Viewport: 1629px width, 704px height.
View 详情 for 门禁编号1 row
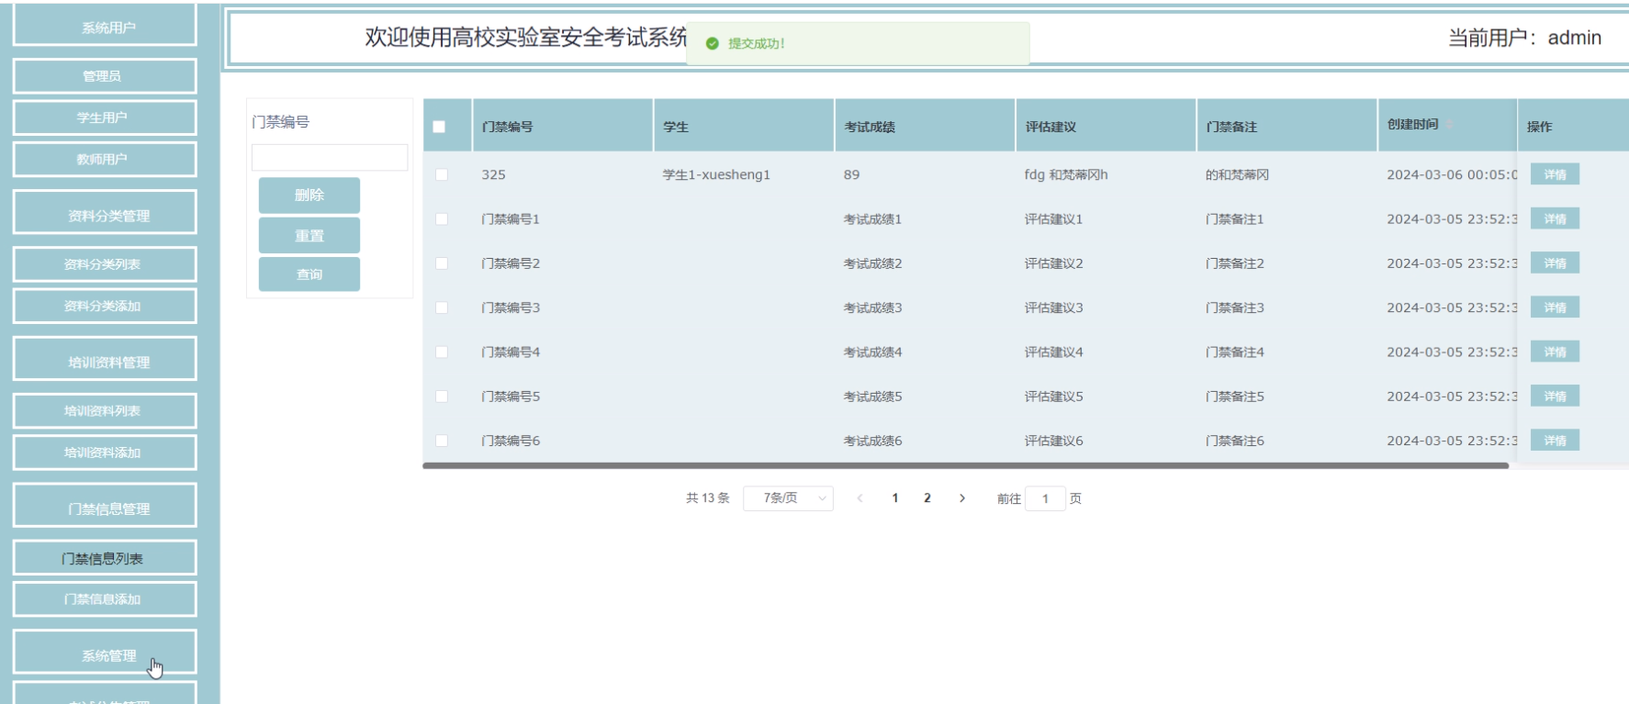click(1555, 218)
